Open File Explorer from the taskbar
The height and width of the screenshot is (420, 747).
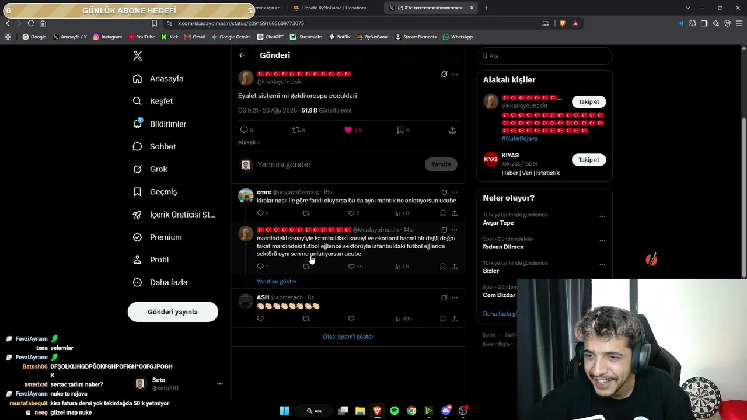[360, 411]
